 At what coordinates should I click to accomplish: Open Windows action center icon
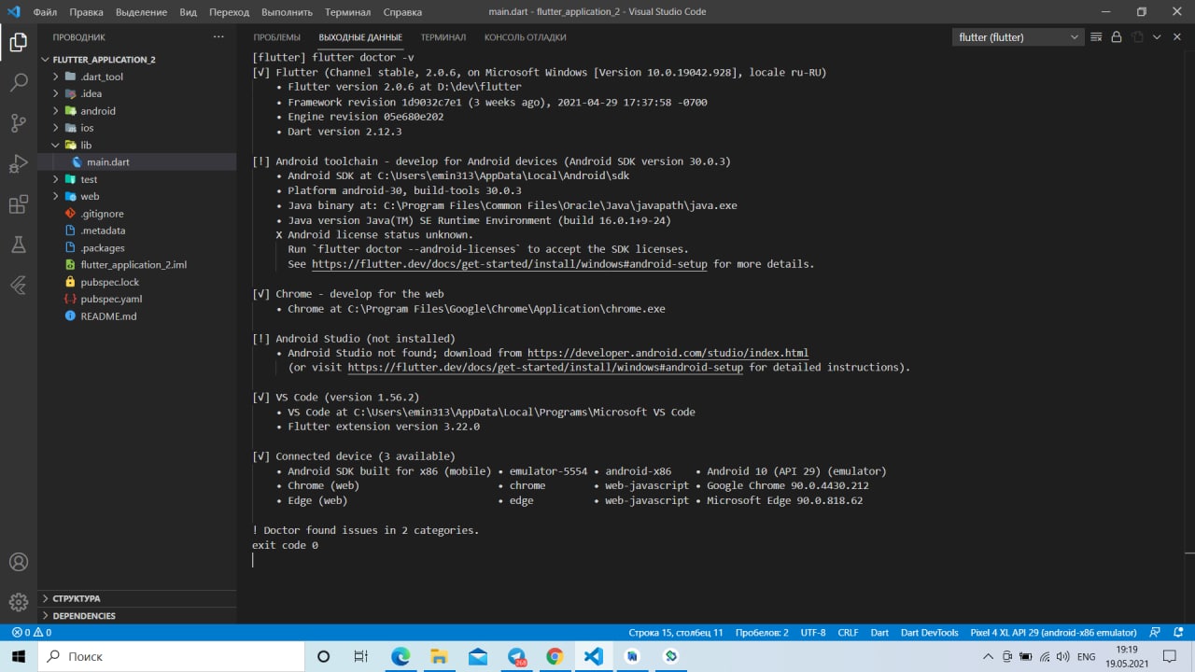click(1171, 656)
